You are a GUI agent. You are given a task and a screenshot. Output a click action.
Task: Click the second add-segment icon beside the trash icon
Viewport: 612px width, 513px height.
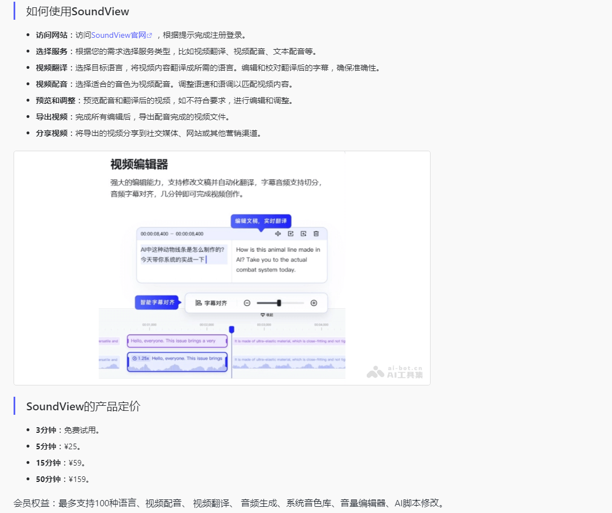tap(303, 234)
